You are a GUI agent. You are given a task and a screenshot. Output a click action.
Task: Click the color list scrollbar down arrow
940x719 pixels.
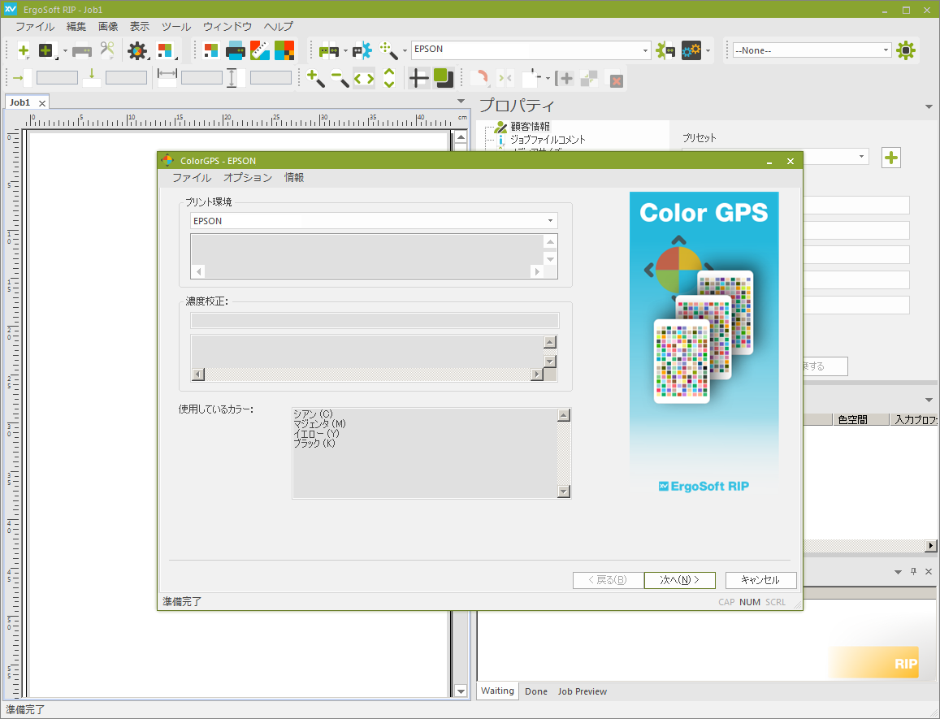coord(564,492)
